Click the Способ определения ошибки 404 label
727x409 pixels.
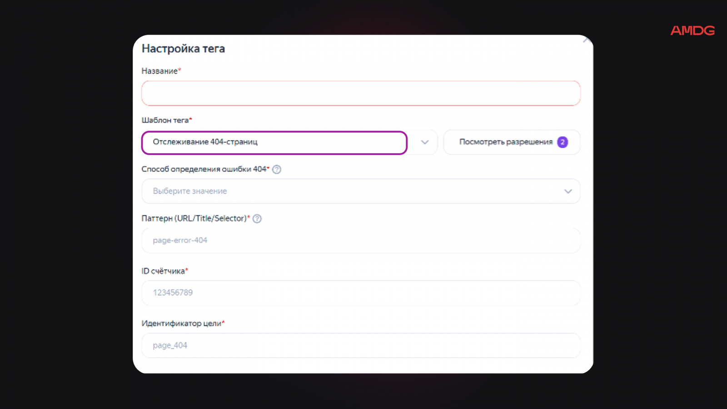click(204, 169)
